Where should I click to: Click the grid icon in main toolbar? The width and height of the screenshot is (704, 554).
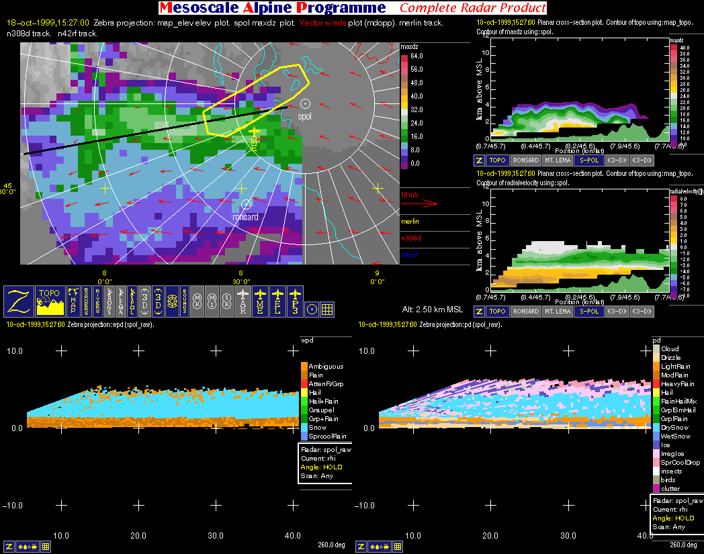327,309
